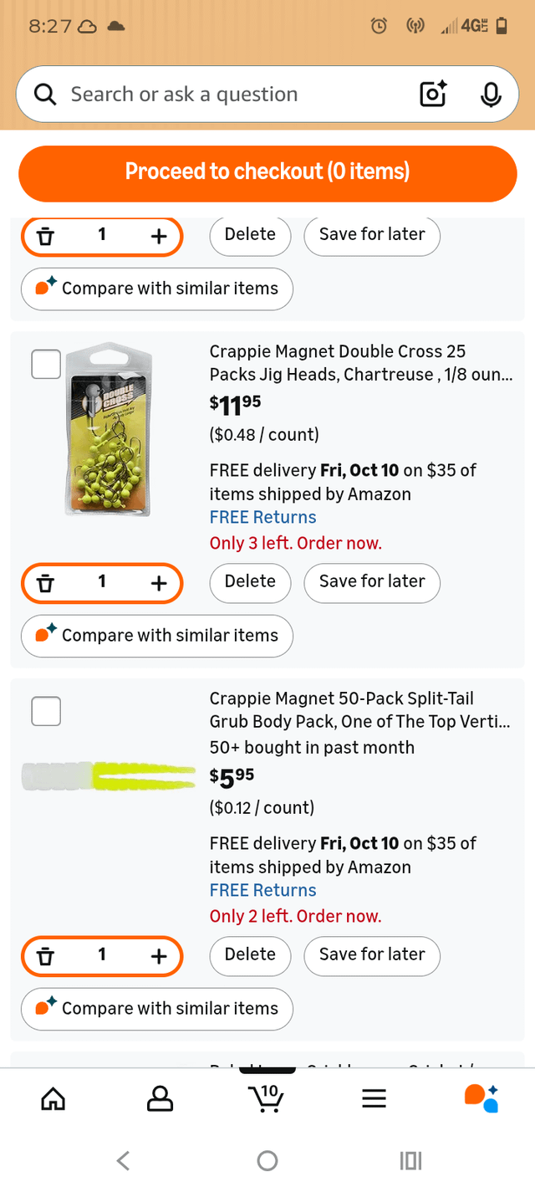Compare Jig Heads with similar items
Screen dimensions: 535x1192
point(157,636)
